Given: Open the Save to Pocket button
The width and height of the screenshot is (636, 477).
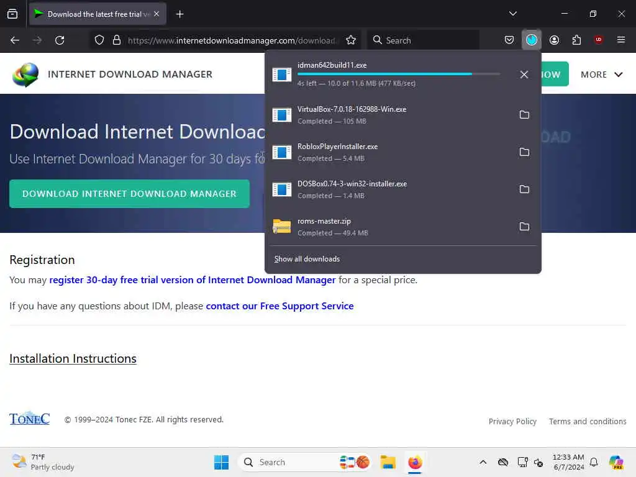Looking at the screenshot, I should (x=509, y=40).
